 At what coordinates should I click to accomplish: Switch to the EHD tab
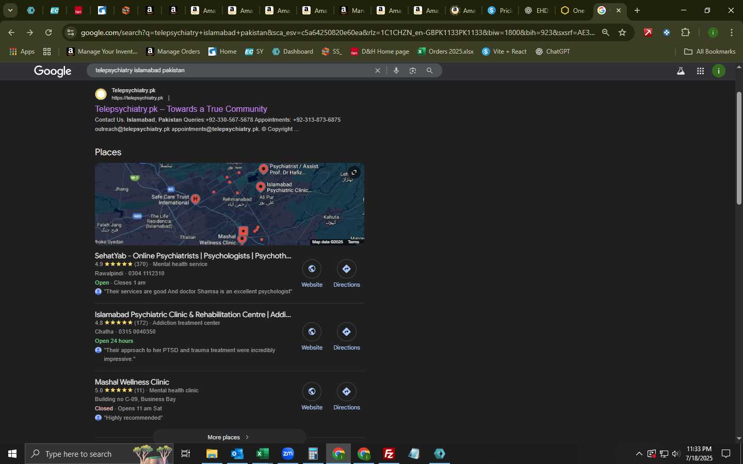tap(536, 10)
